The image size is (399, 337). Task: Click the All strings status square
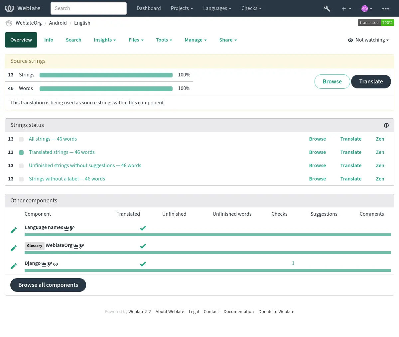tap(21, 139)
